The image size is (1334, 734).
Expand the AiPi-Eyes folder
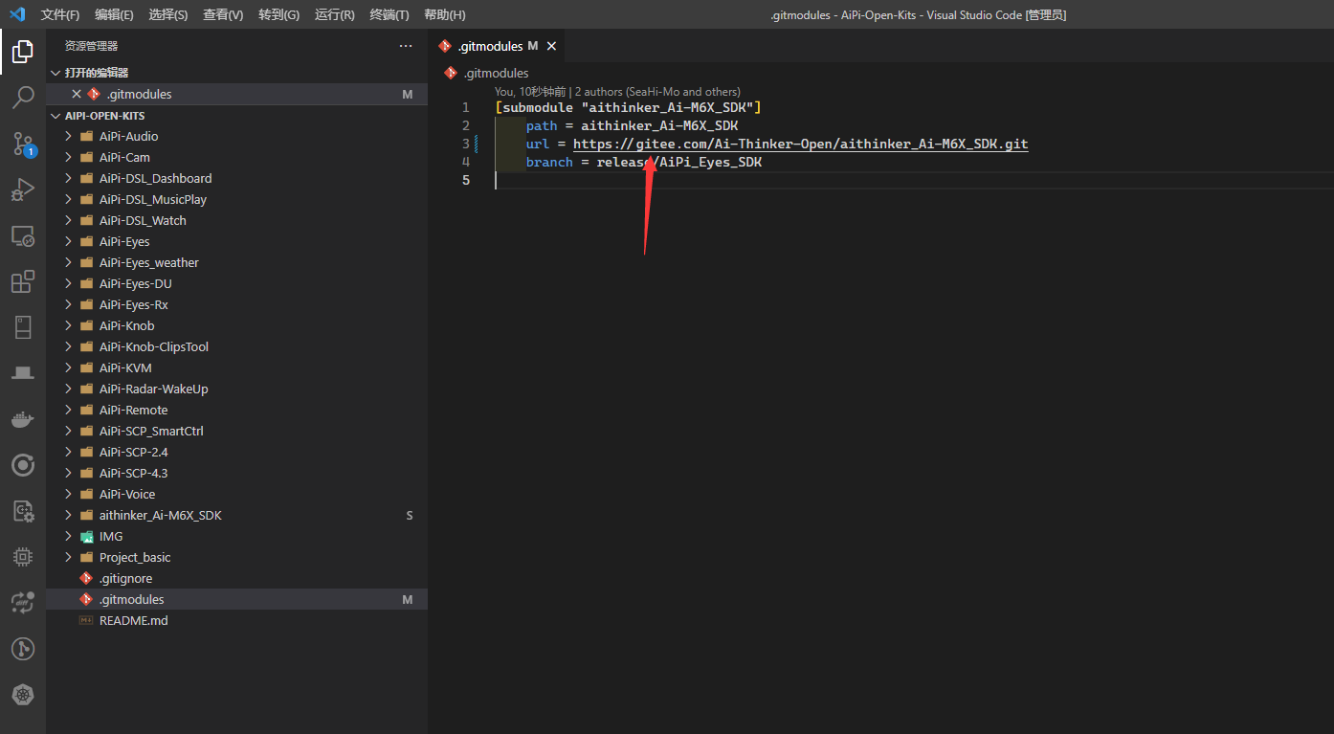pyautogui.click(x=69, y=241)
